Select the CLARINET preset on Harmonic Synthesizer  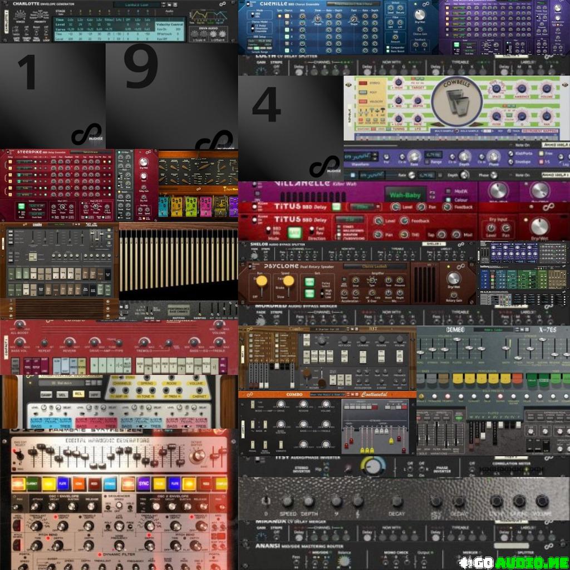[32, 484]
